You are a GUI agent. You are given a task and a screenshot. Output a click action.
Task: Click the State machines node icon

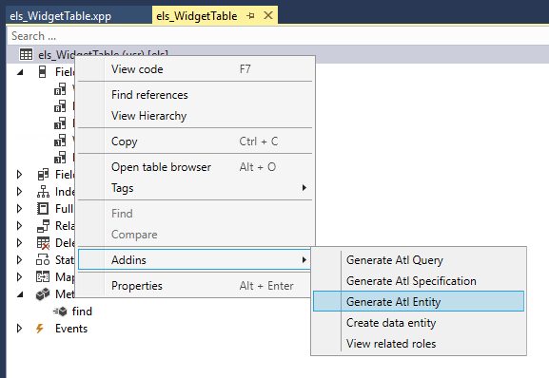click(x=43, y=260)
